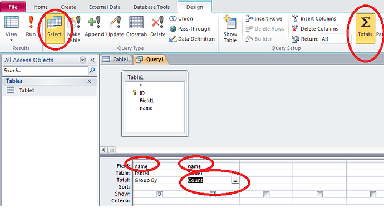Screen dimensions: 384x208
Task: Check the Show box in third column
Action: [x=266, y=194]
